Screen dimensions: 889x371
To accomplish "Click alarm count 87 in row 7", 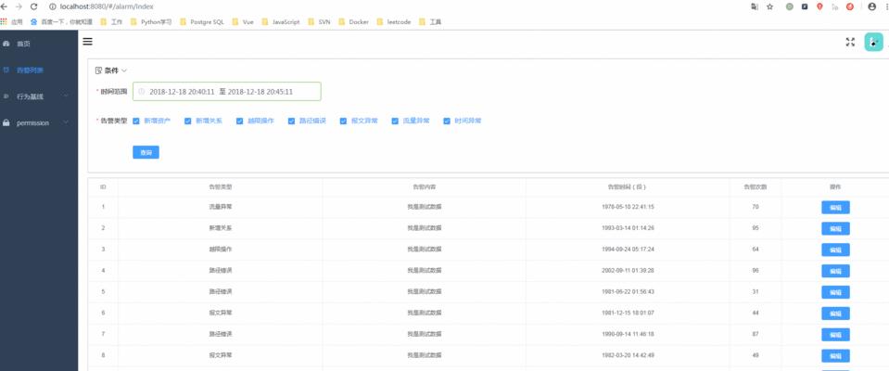I will tap(756, 335).
